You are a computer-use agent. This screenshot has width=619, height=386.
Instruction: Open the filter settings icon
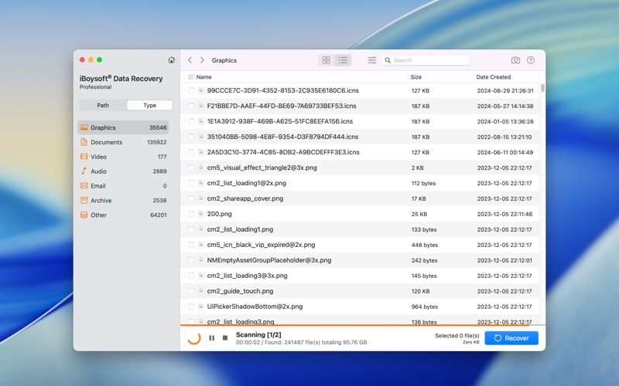tap(372, 60)
